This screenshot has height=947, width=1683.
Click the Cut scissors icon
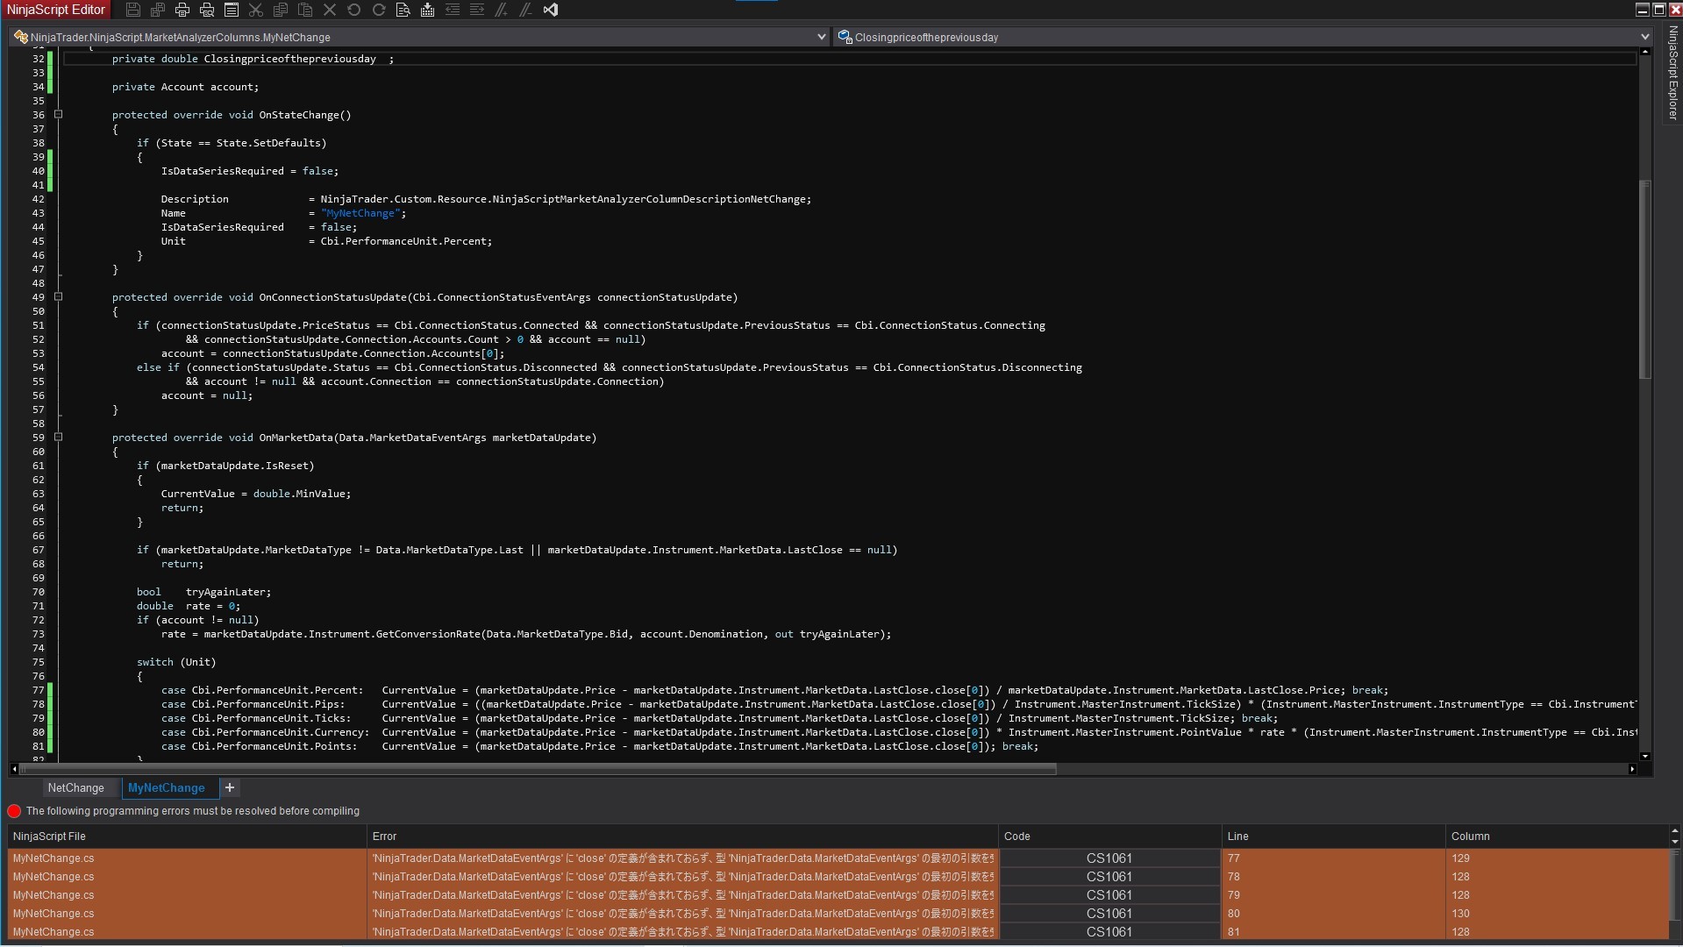click(256, 10)
